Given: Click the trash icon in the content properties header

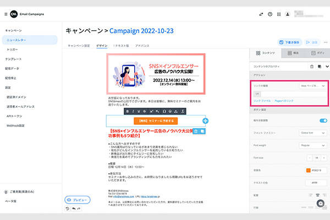Looking at the screenshot, I should pos(311,66).
